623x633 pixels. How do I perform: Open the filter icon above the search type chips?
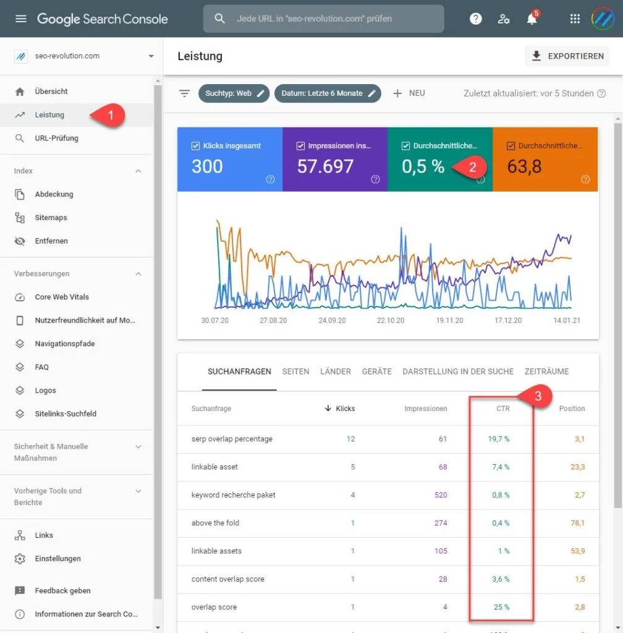(184, 93)
